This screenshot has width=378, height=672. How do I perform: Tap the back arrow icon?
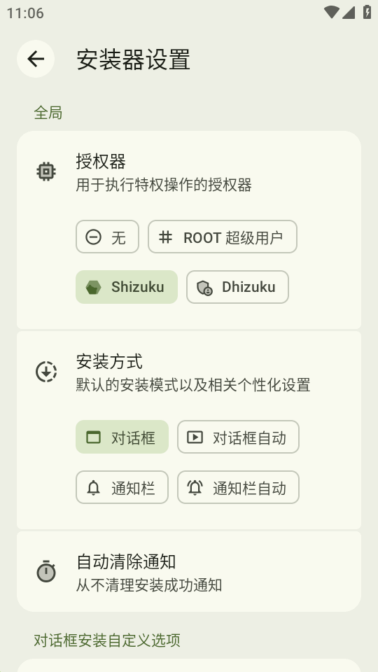tap(36, 59)
